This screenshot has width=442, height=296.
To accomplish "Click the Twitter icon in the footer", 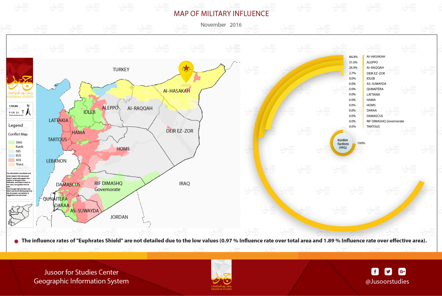I will [x=388, y=272].
